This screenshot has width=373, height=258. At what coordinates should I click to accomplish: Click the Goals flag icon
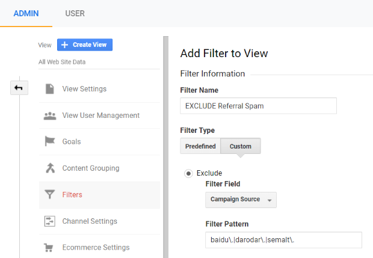coord(50,141)
